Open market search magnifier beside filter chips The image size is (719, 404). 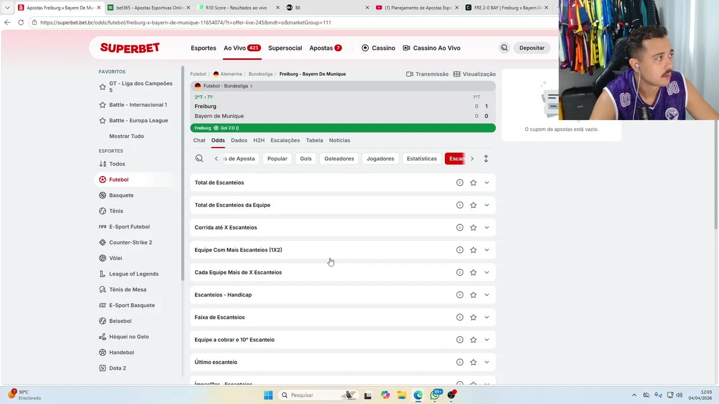[x=199, y=159]
